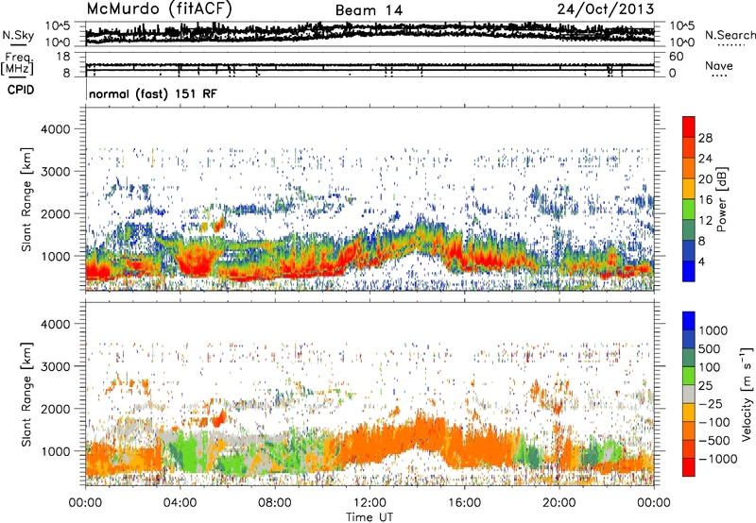Viewport: 756px width, 523px height.
Task: Select the -25 tick on Velocity colorbar
Action: pos(711,403)
